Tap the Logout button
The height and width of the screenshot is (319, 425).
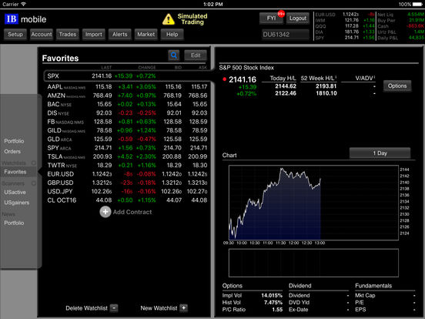tap(298, 18)
